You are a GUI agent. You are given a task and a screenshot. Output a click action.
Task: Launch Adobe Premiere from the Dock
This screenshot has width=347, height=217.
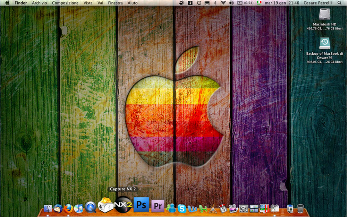(158, 206)
